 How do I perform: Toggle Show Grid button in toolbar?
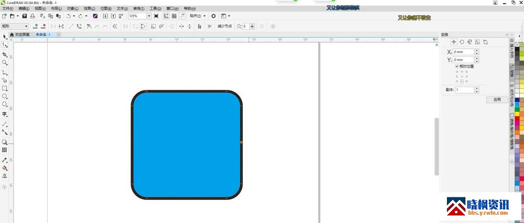pos(174,16)
